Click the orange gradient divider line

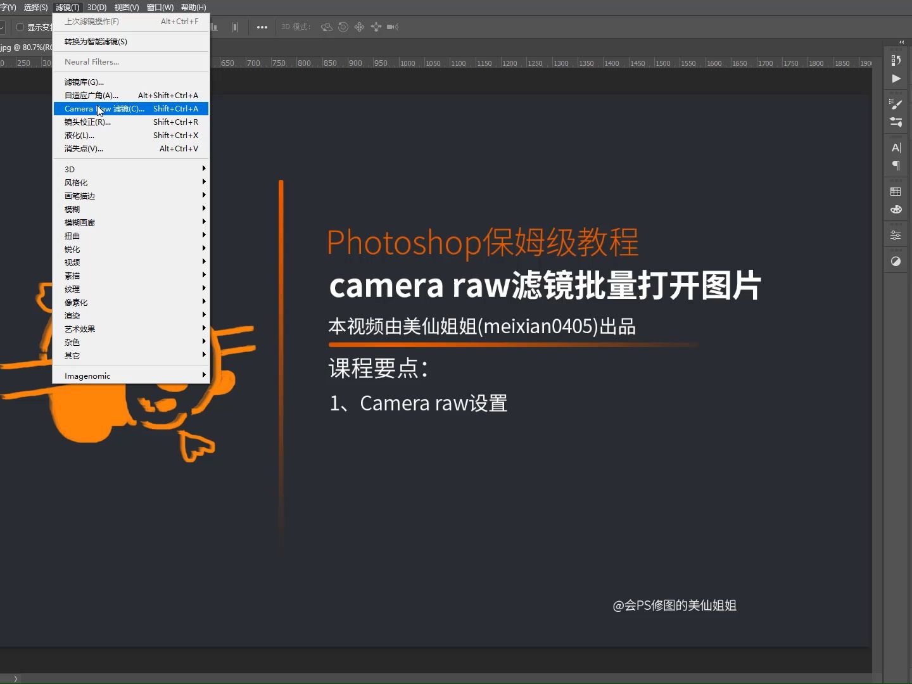[x=512, y=345]
